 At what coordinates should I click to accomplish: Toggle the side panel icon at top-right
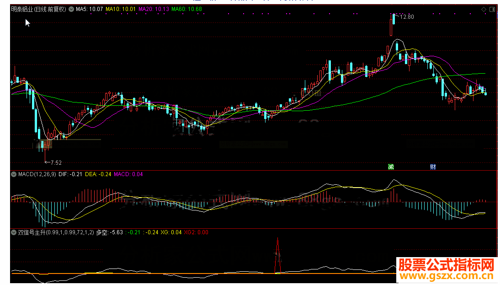point(492,10)
